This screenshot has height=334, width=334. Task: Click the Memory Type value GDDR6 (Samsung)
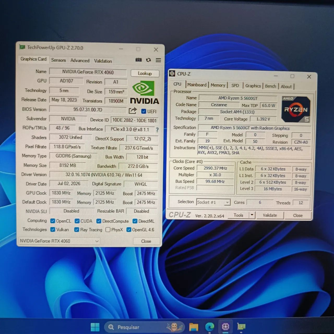[x=73, y=156]
